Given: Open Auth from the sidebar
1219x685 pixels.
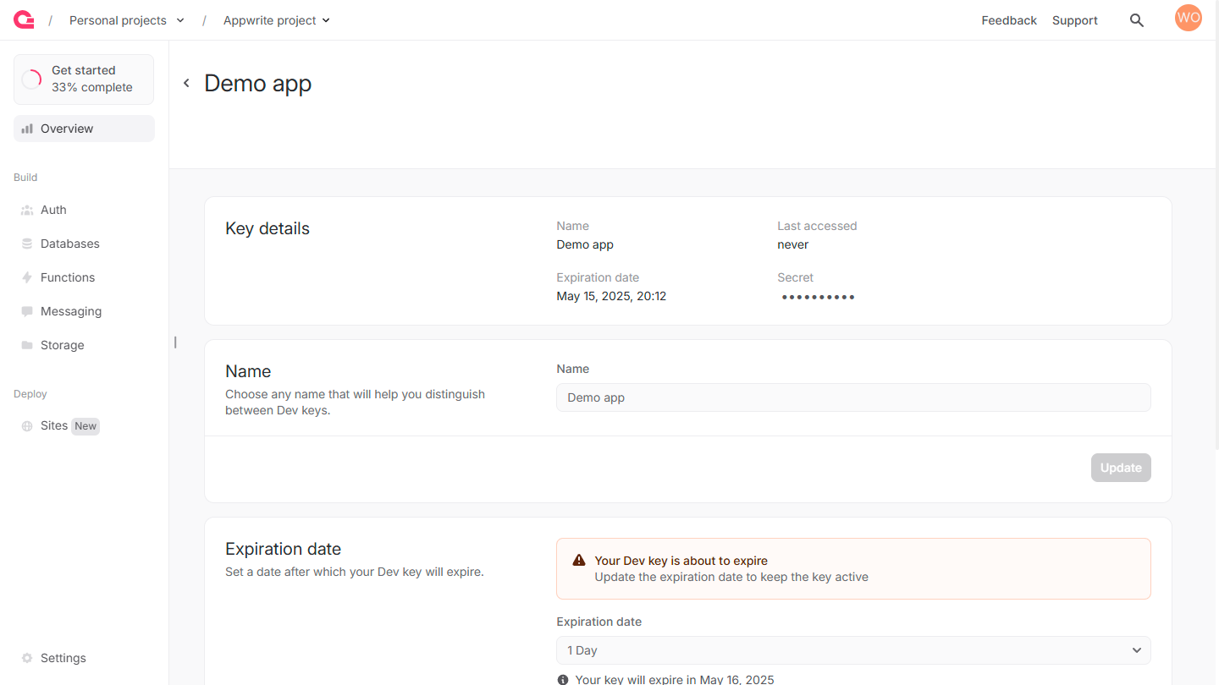Looking at the screenshot, I should (53, 210).
